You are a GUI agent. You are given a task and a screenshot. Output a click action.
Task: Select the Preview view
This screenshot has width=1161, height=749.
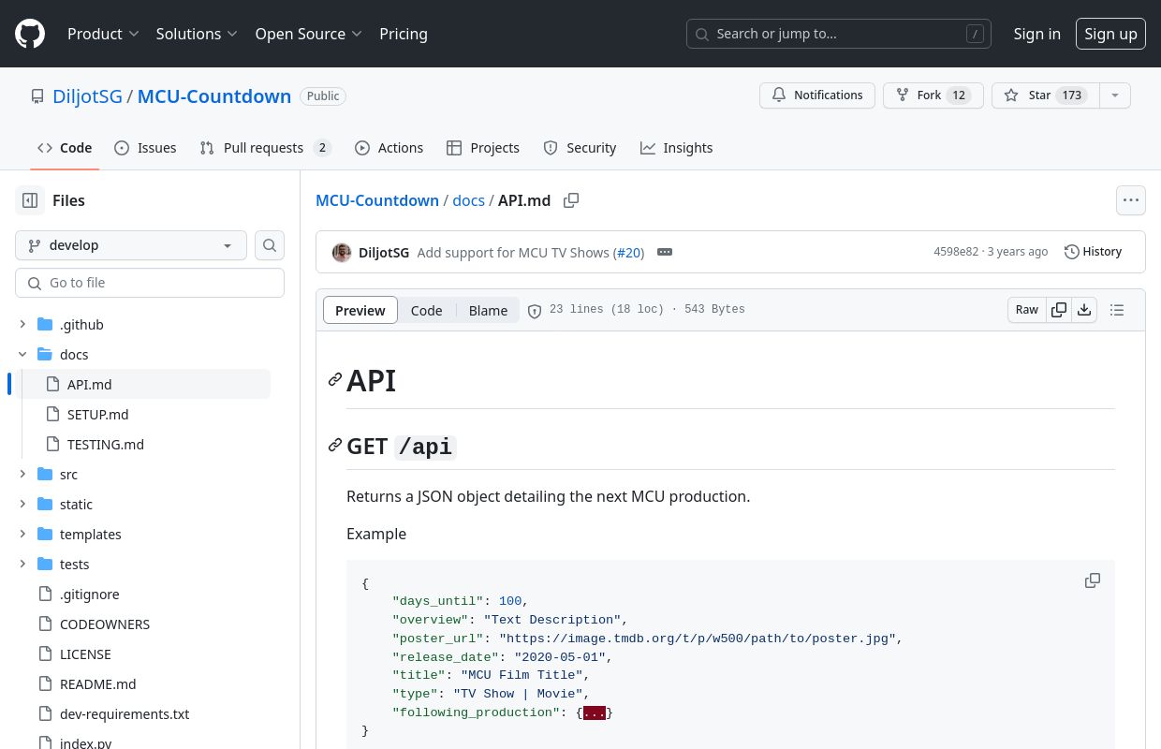[x=360, y=311]
